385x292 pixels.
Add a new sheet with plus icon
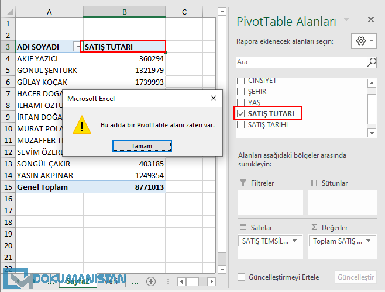[x=151, y=281]
